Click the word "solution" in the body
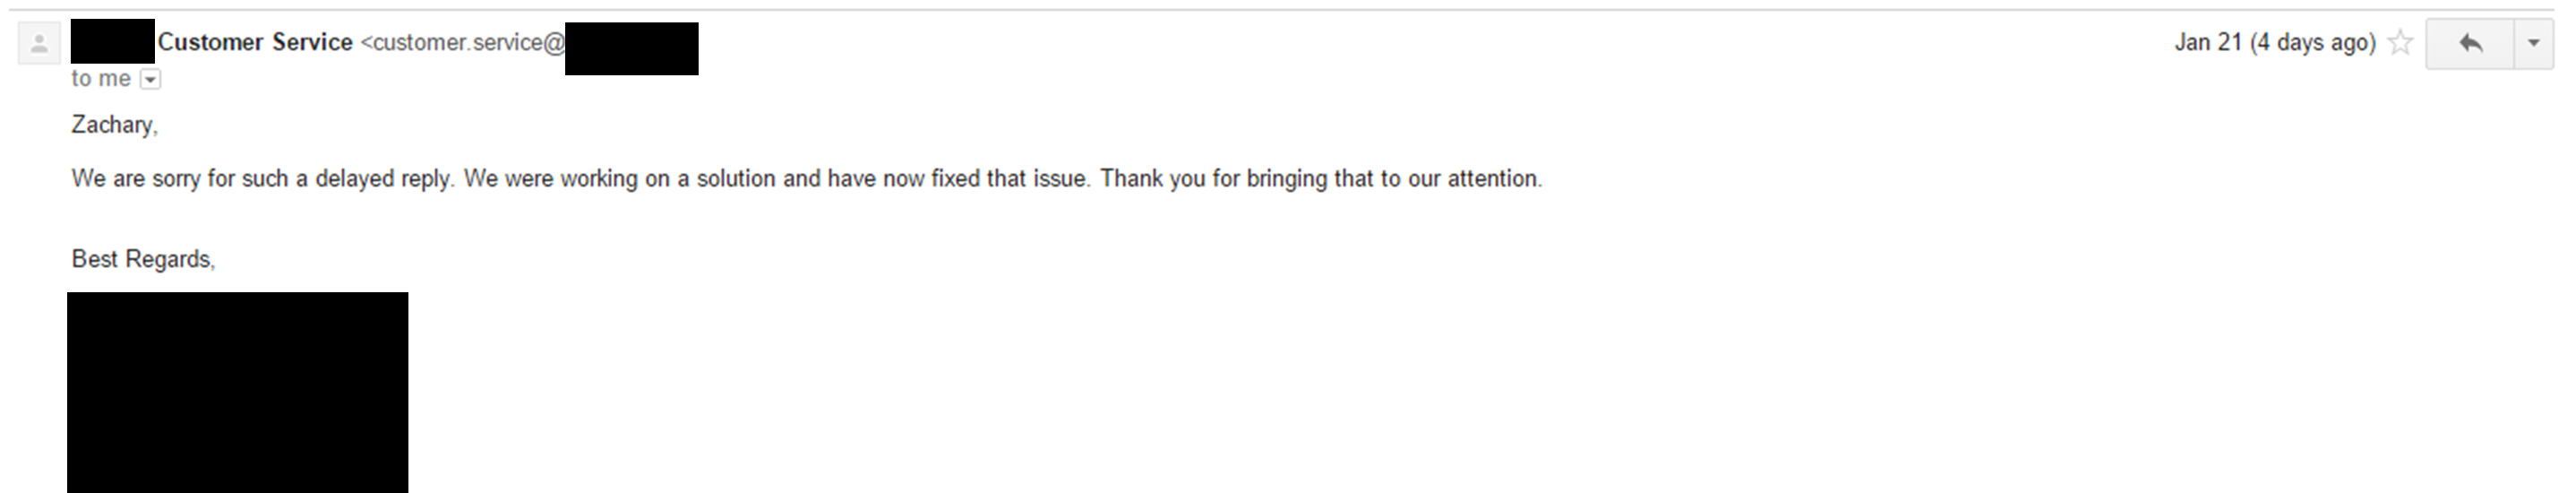Image resolution: width=2576 pixels, height=493 pixels. (736, 178)
